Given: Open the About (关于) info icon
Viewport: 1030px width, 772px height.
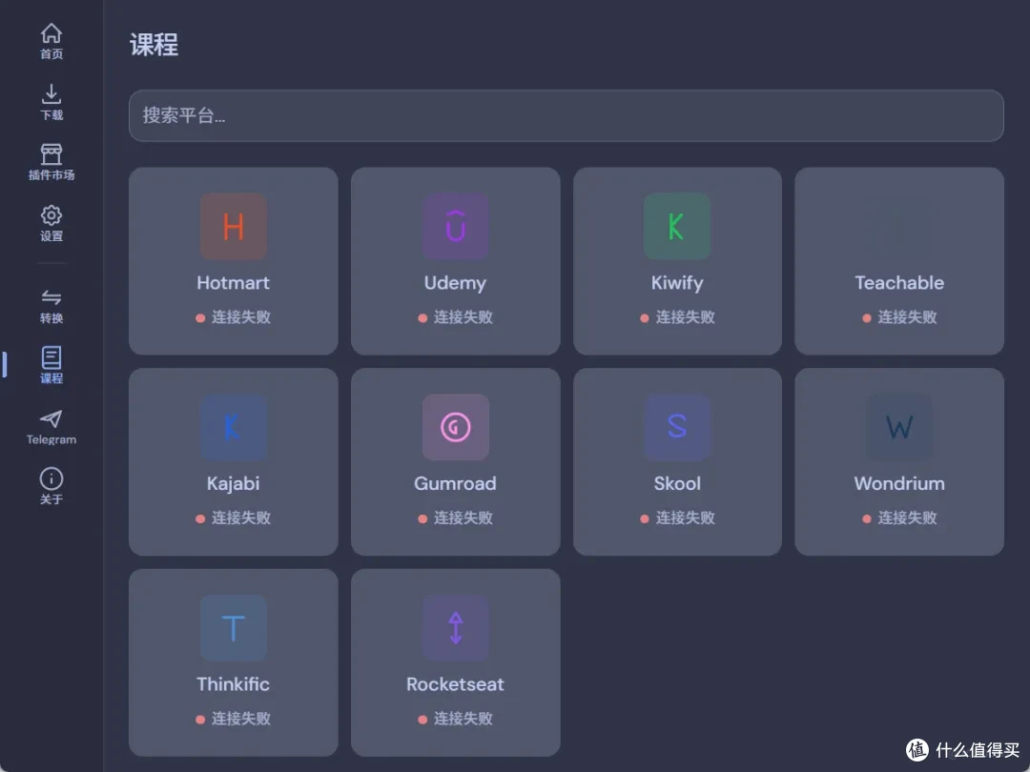Looking at the screenshot, I should tap(51, 478).
